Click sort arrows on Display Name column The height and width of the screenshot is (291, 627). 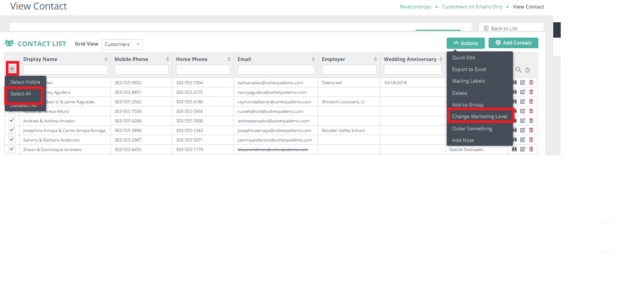[106, 59]
